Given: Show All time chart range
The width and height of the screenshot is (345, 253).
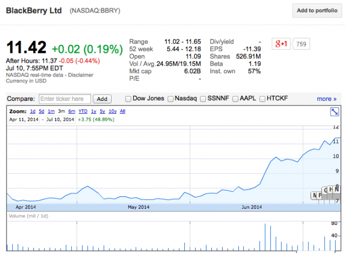Looking at the screenshot, I should pos(122,111).
